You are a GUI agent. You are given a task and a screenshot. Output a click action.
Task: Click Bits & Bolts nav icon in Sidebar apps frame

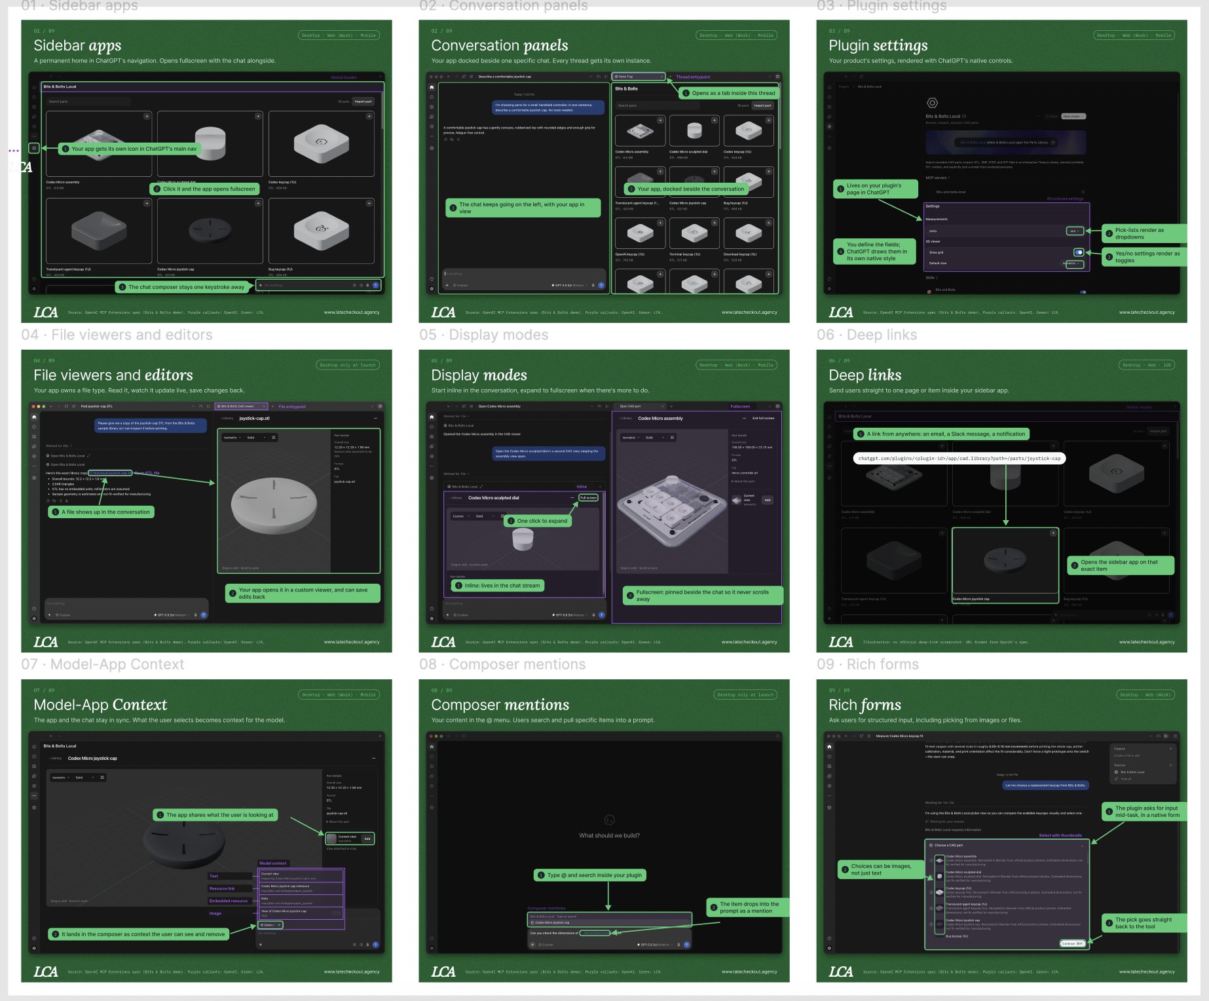[x=34, y=148]
